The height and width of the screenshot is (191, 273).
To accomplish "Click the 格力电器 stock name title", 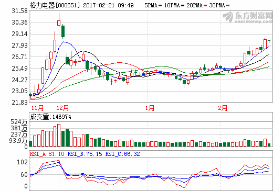I will pos(42,5).
